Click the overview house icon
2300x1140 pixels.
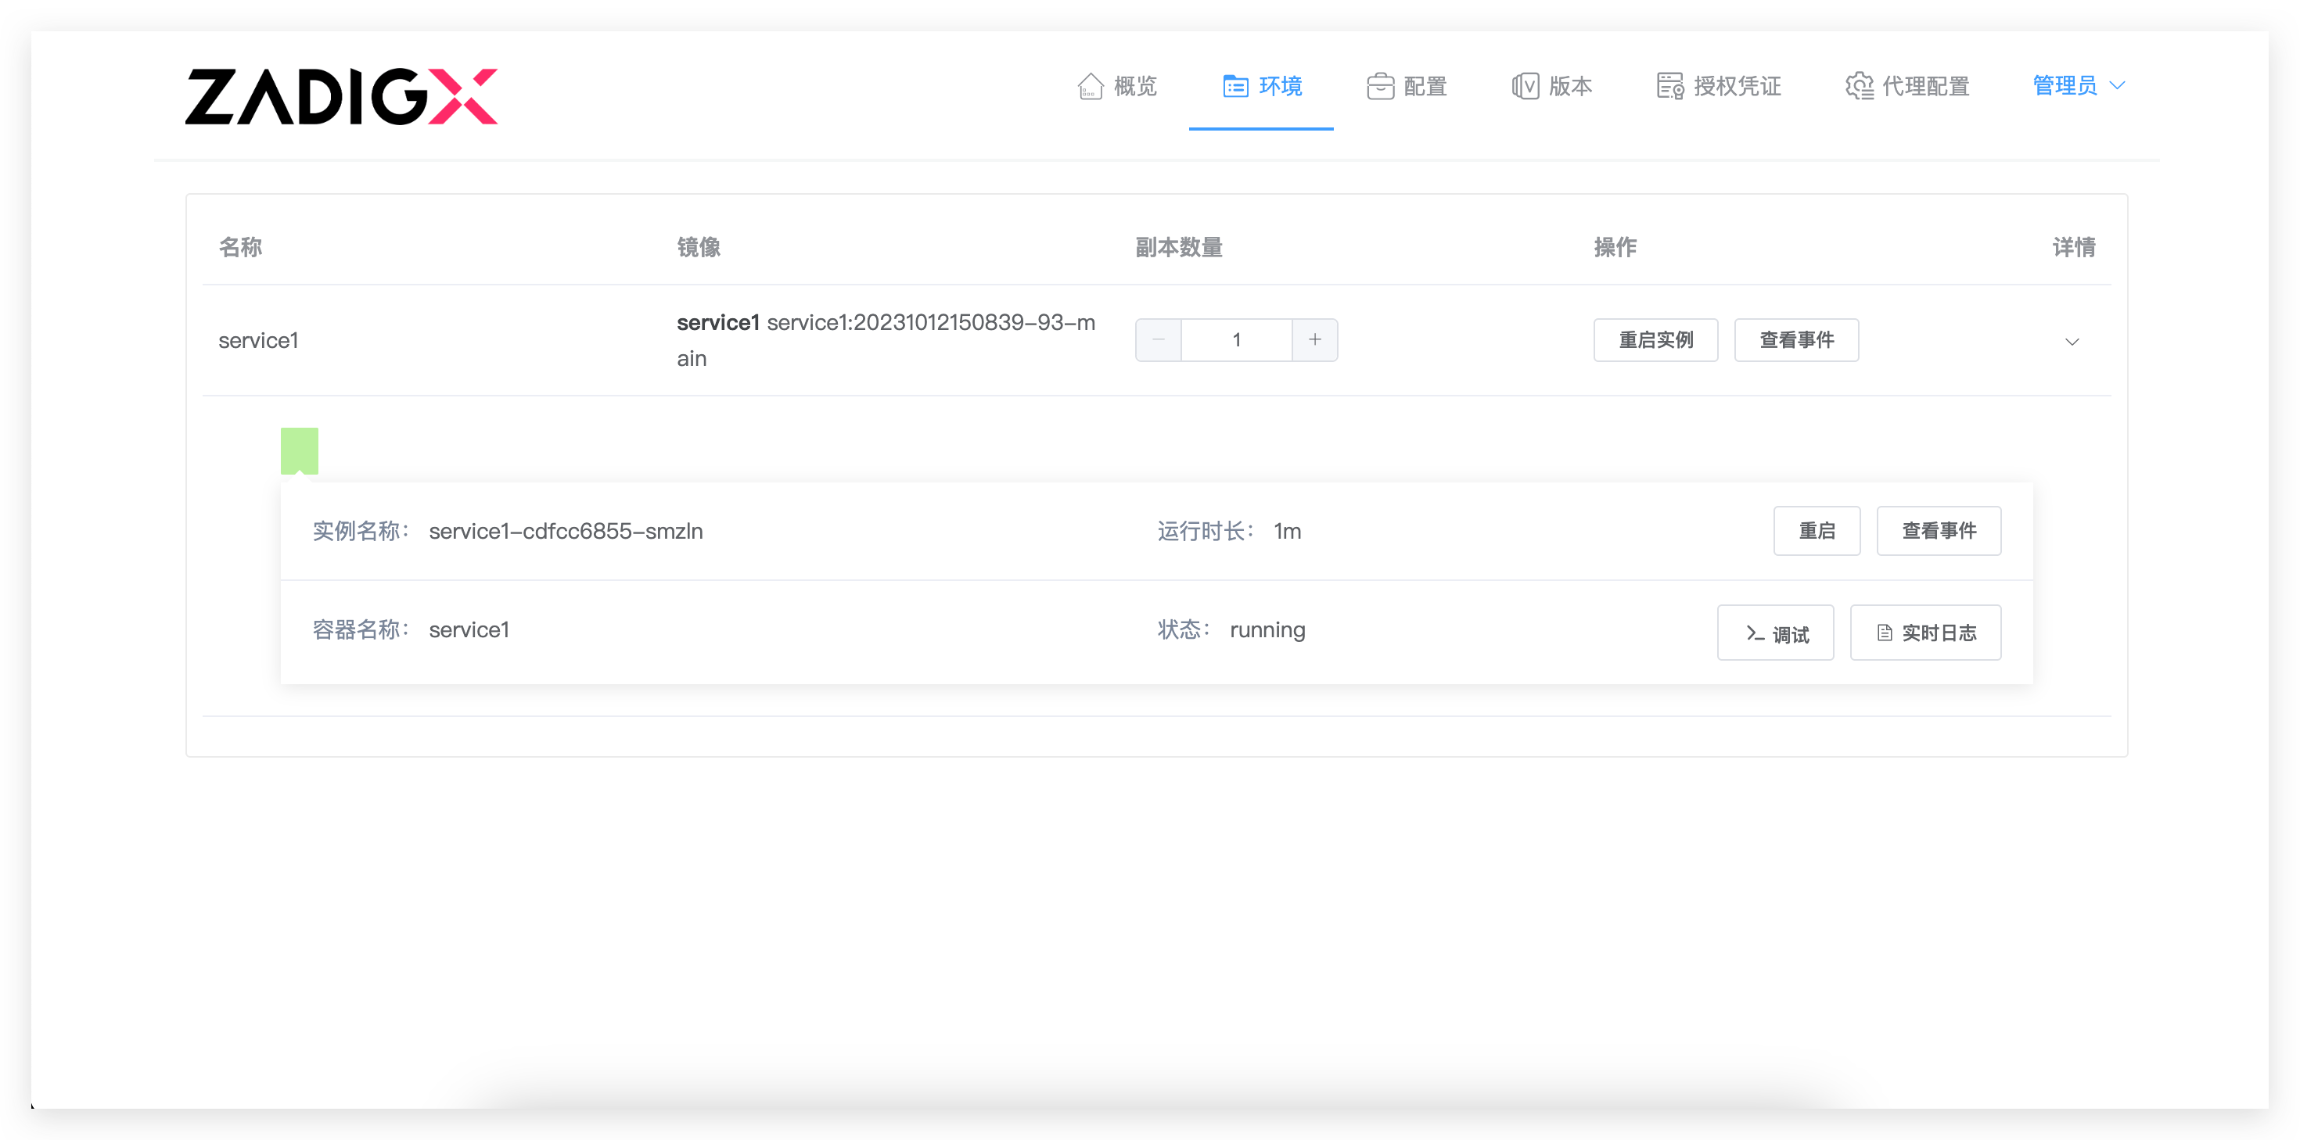1091,87
